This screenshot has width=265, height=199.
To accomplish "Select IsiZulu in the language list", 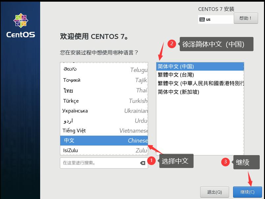I will [x=99, y=150].
